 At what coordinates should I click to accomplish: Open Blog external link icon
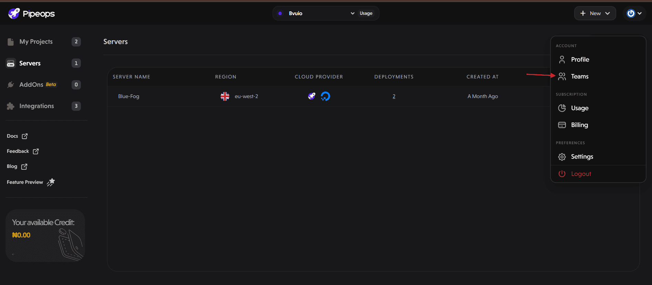click(x=24, y=167)
